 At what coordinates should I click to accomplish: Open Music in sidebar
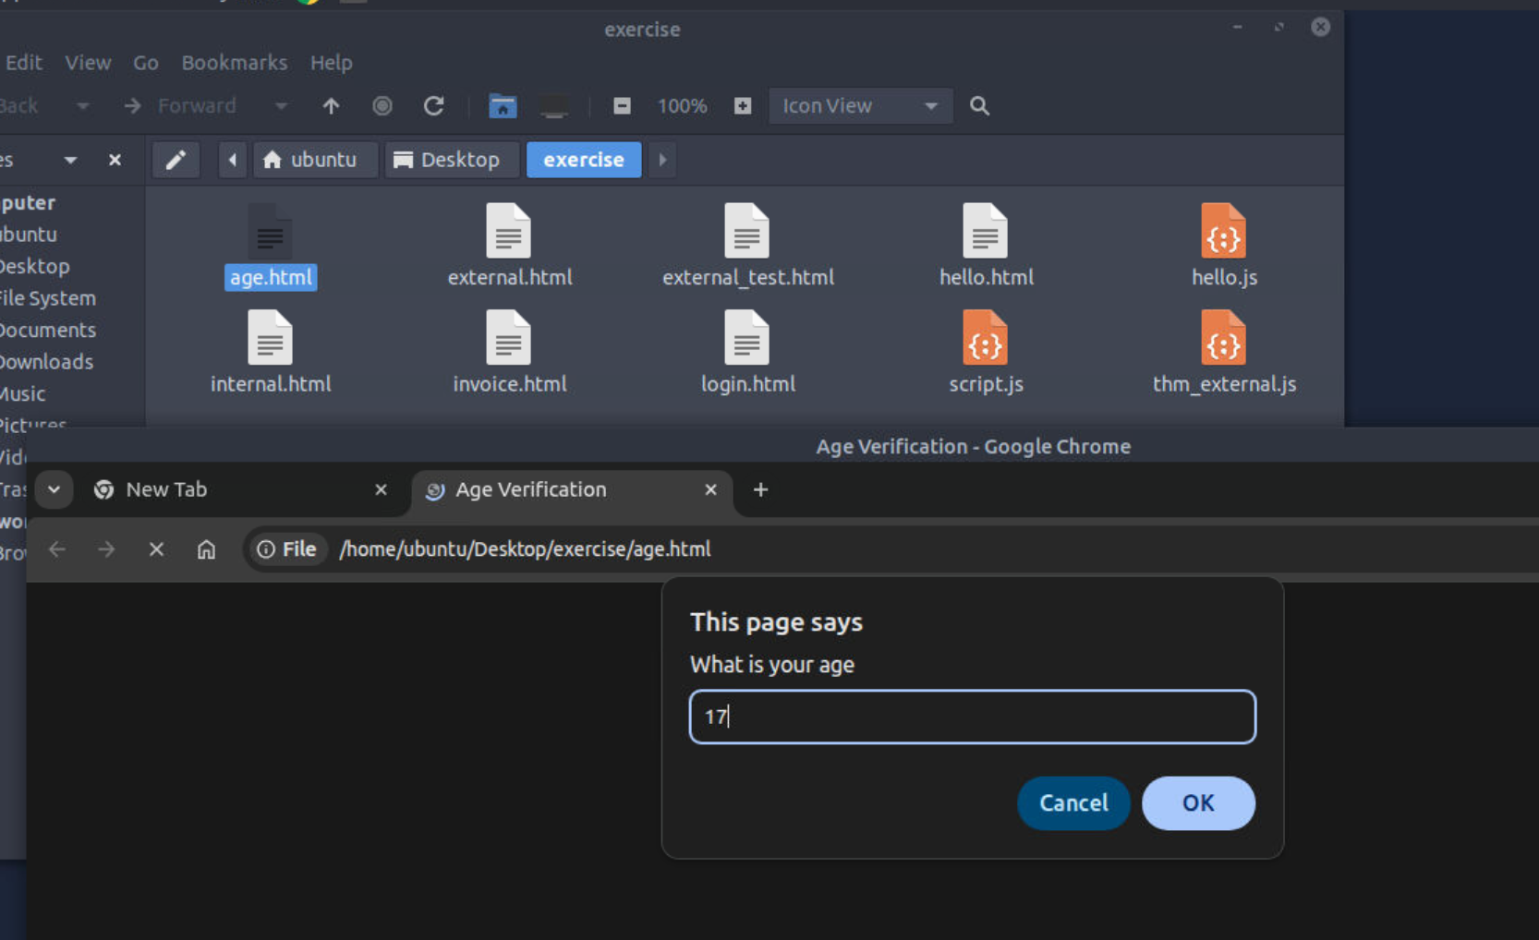23,393
